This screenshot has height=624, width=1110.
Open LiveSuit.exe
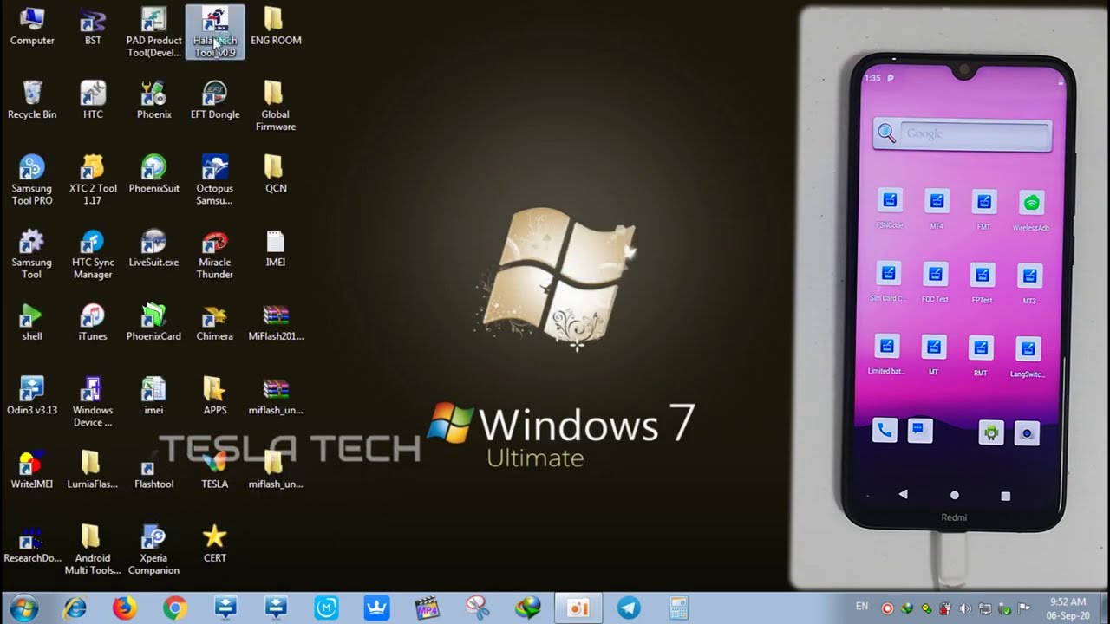153,249
